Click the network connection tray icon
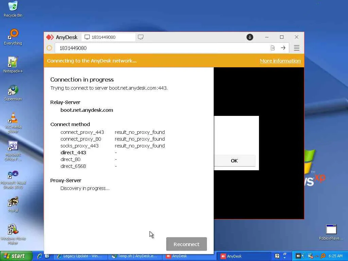348x261 pixels. pos(311,256)
